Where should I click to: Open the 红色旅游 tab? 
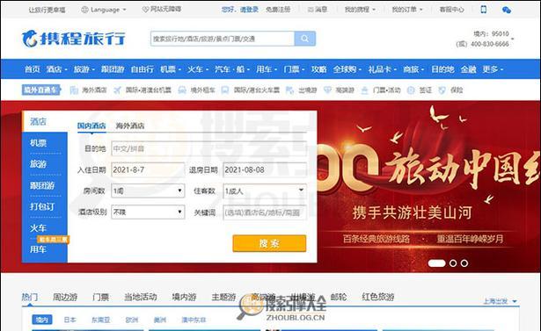377,297
